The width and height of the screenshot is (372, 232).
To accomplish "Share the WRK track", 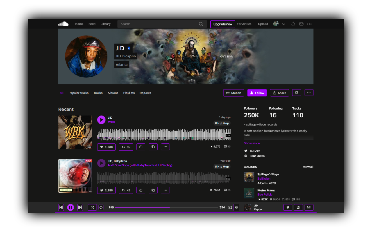I will point(141,147).
